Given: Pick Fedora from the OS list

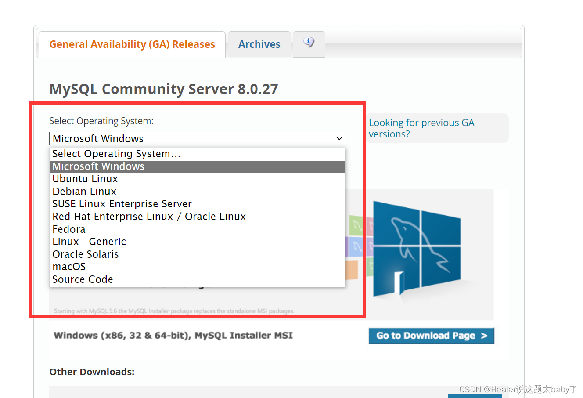Looking at the screenshot, I should point(197,229).
